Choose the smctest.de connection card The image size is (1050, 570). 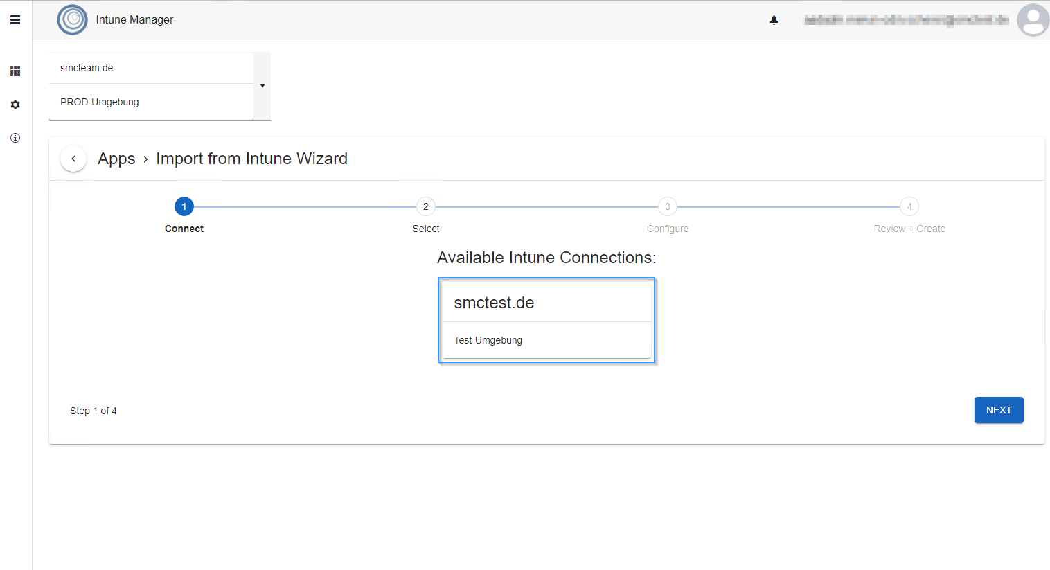point(546,320)
